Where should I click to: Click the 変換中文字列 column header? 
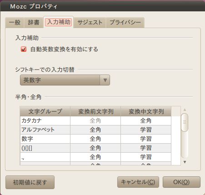[x=146, y=111]
